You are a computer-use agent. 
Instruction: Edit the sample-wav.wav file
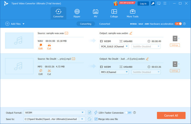[41, 47]
